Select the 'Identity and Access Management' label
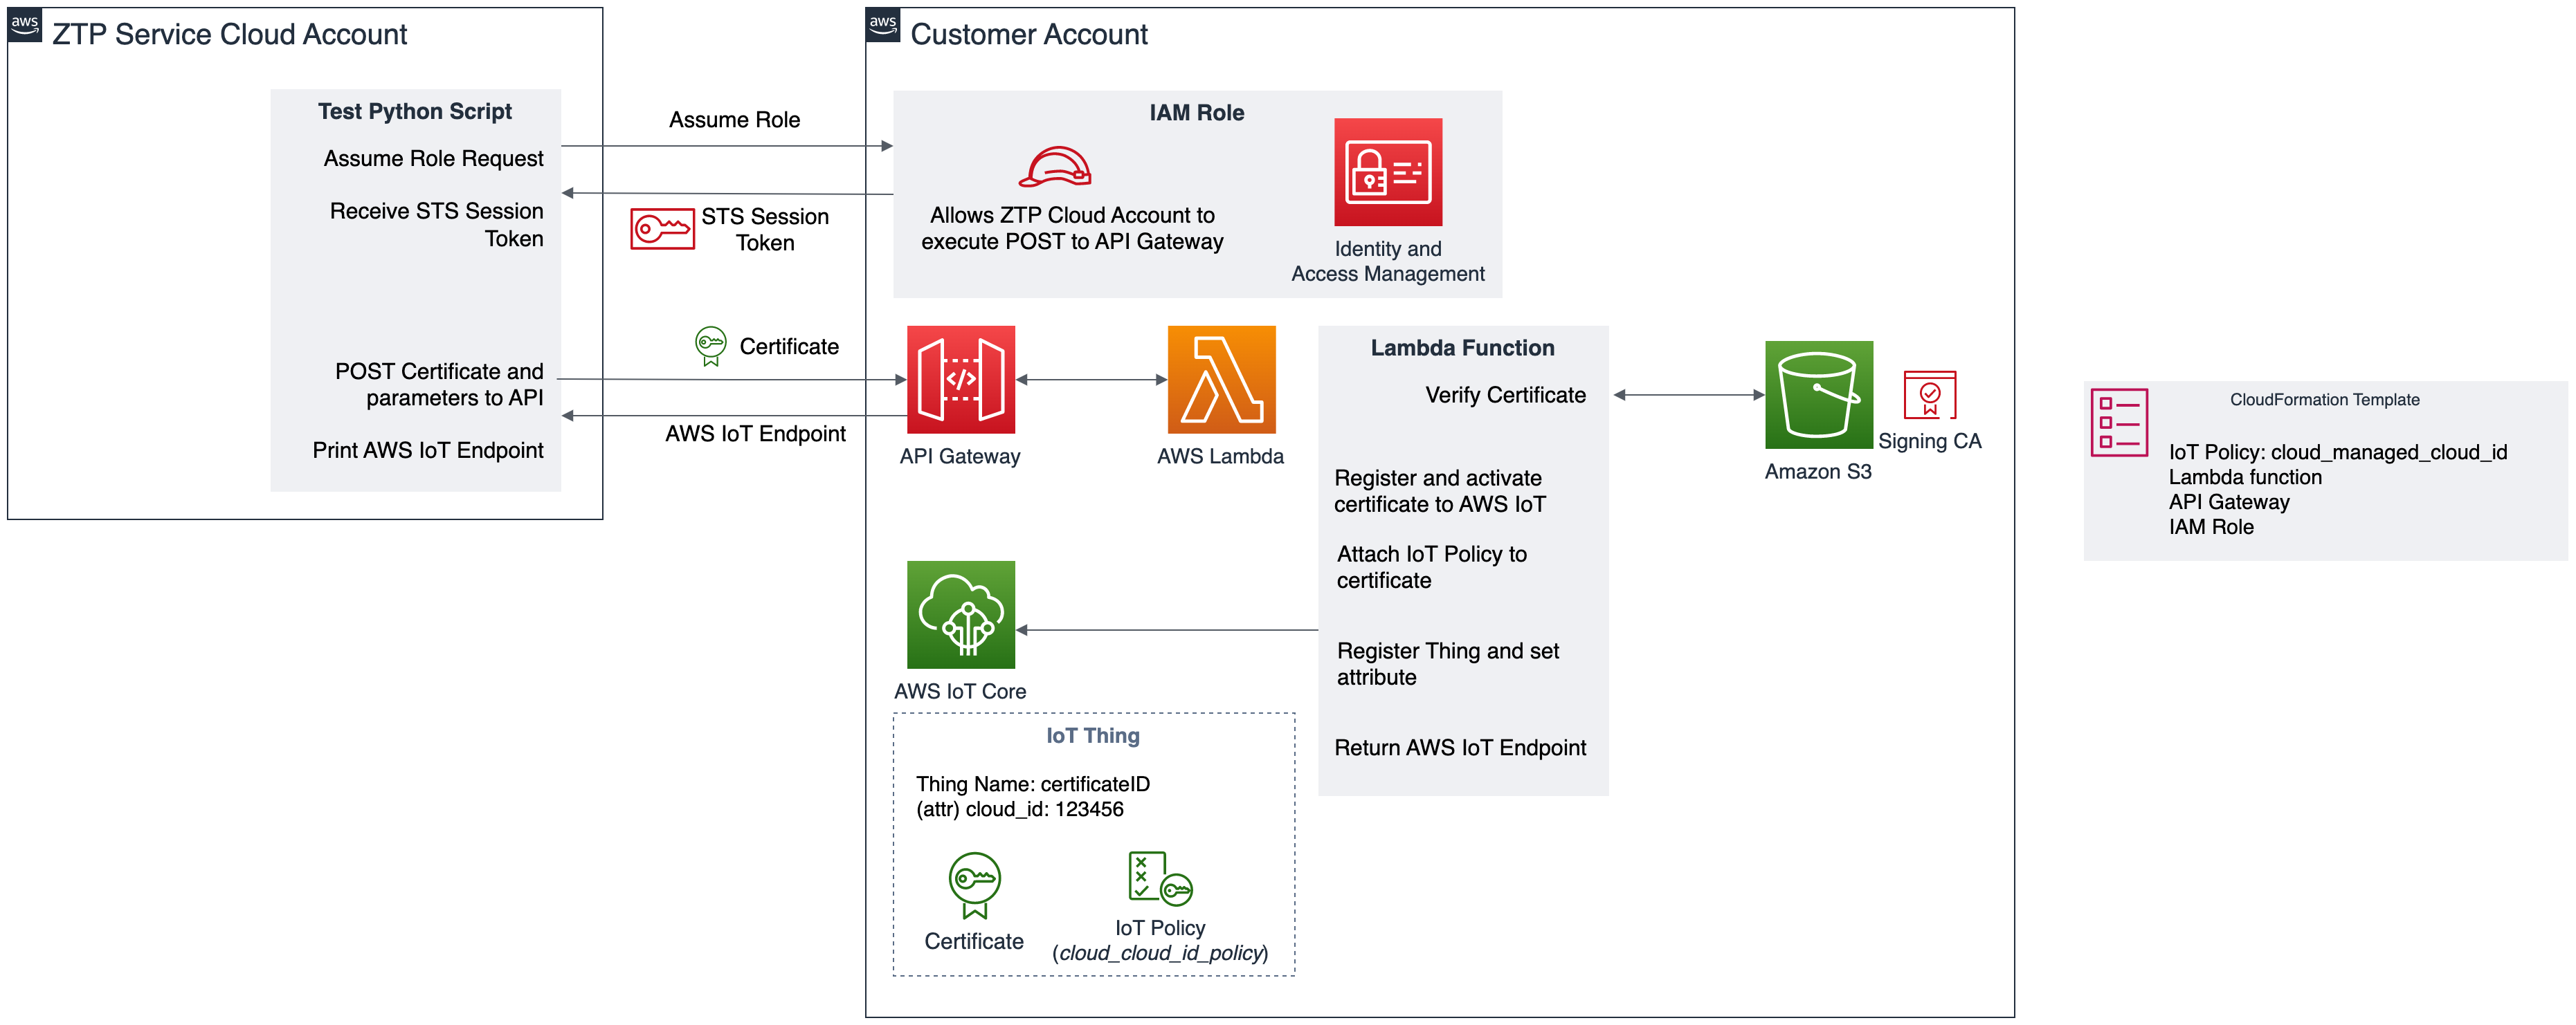Screen dimensions: 2576x1025 pos(1387,261)
